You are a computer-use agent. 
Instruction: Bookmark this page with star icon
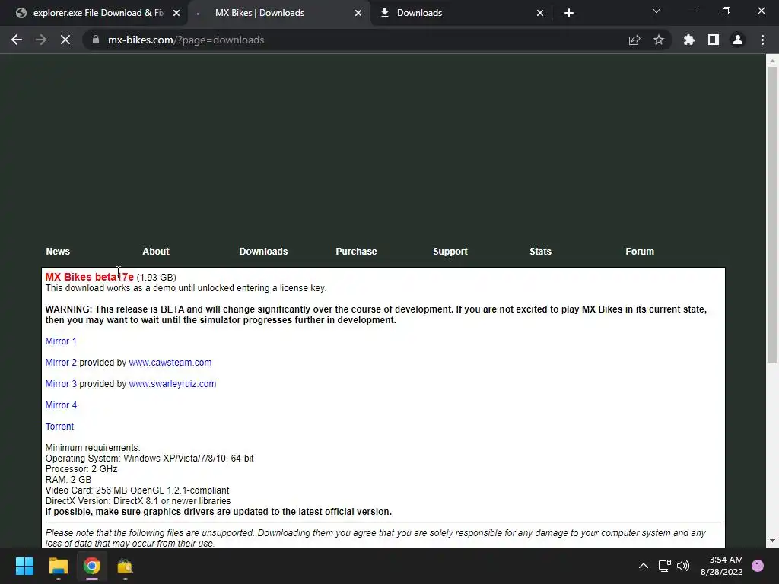659,40
